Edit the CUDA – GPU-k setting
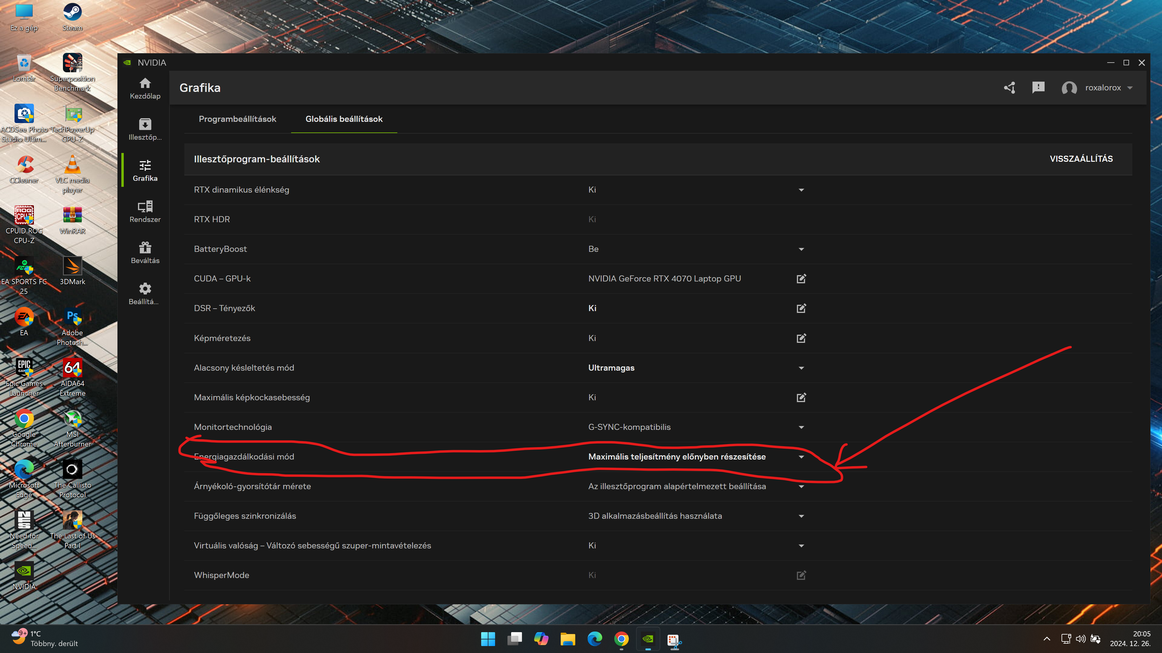Image resolution: width=1162 pixels, height=653 pixels. click(801, 278)
